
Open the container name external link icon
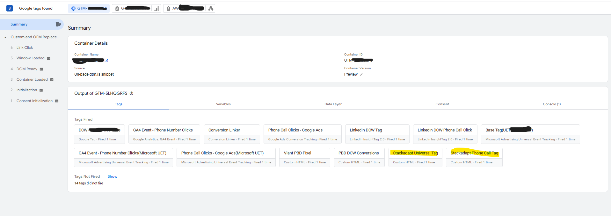click(106, 60)
